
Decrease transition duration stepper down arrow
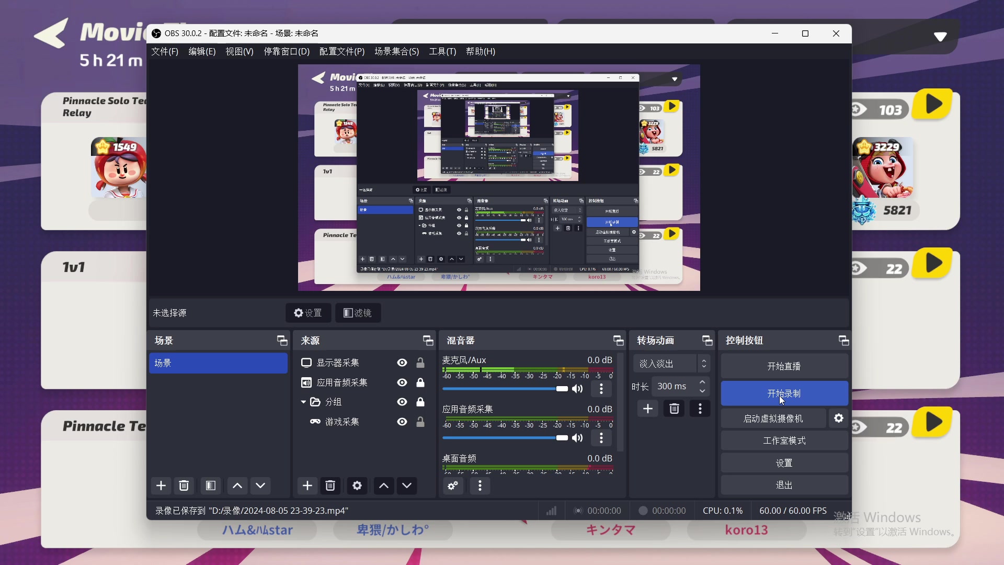coord(702,391)
